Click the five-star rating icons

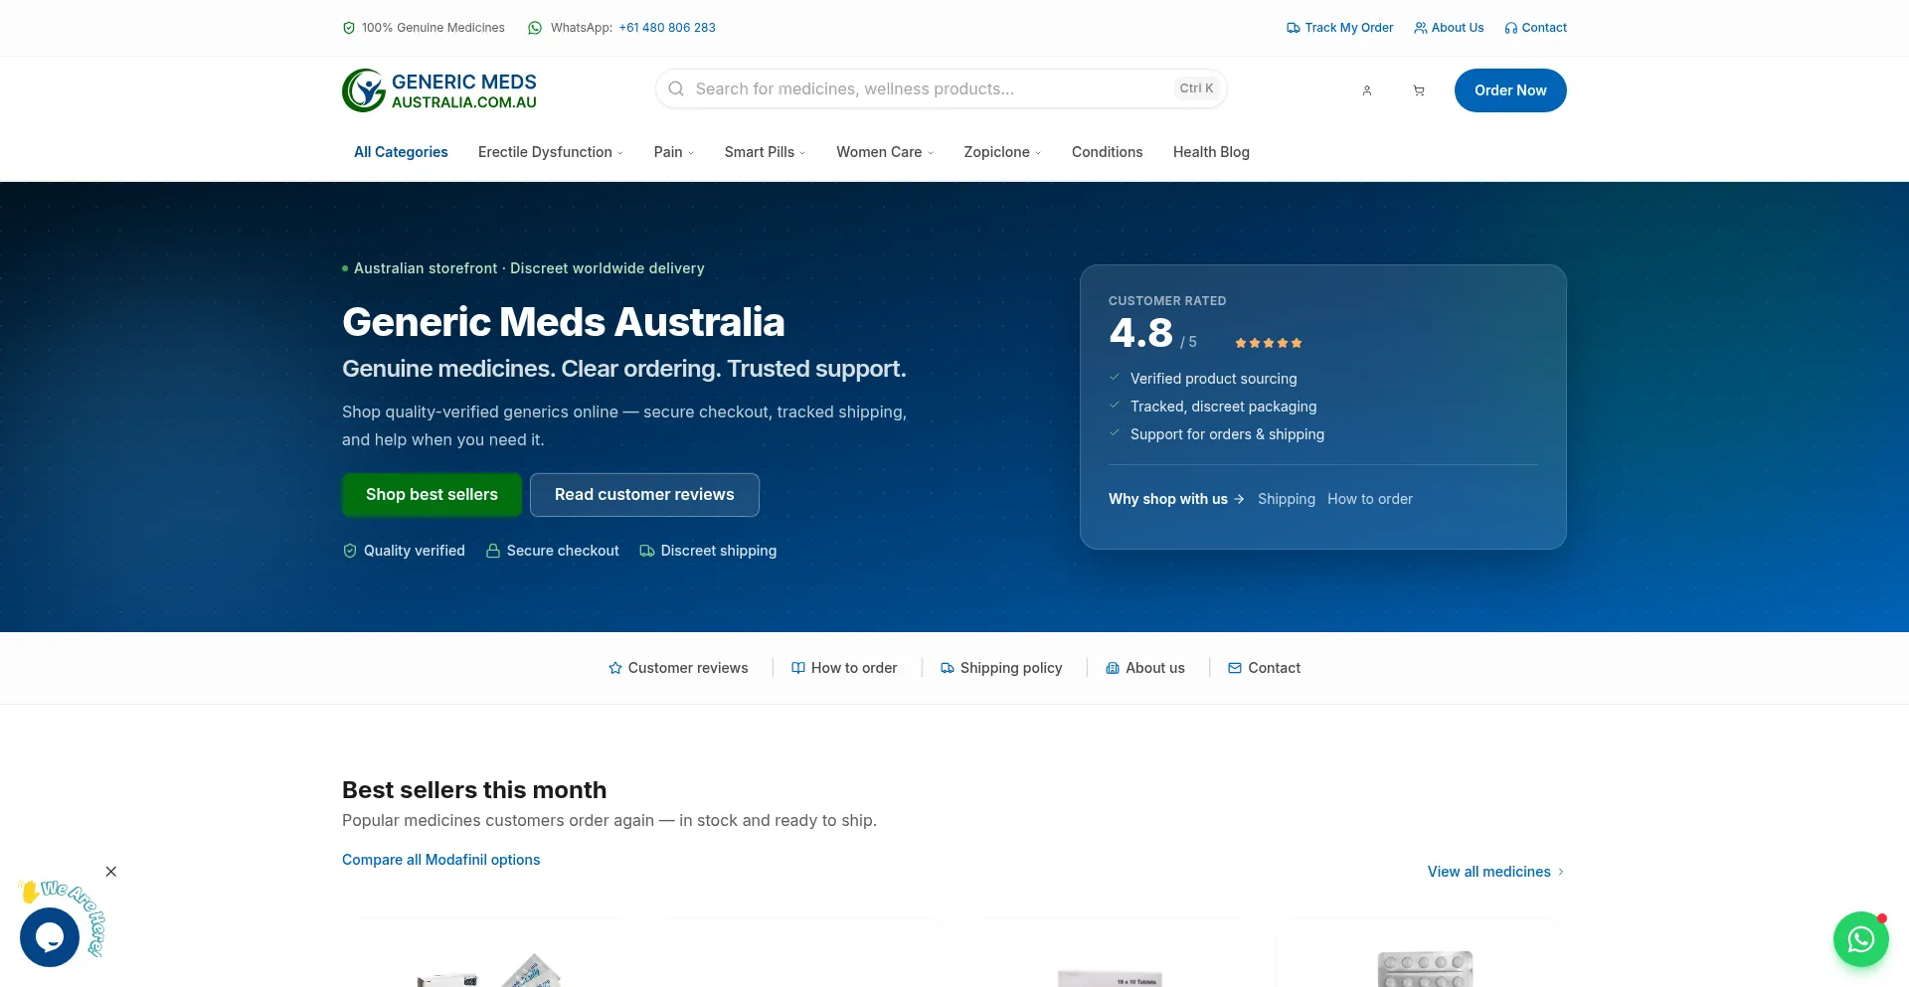point(1269,343)
